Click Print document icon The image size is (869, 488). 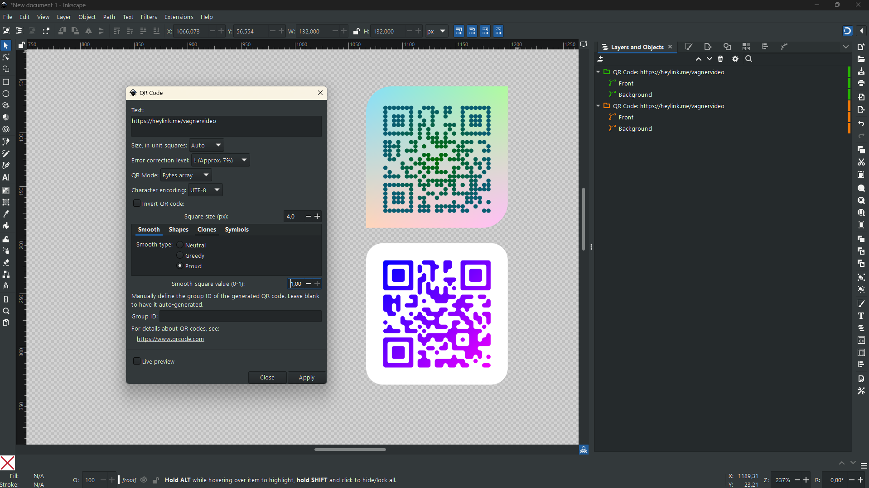tap(861, 83)
